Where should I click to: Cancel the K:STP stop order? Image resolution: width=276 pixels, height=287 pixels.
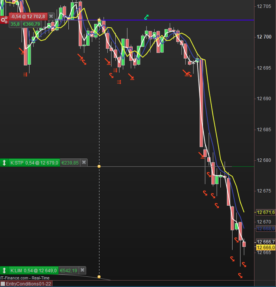[x=84, y=162]
